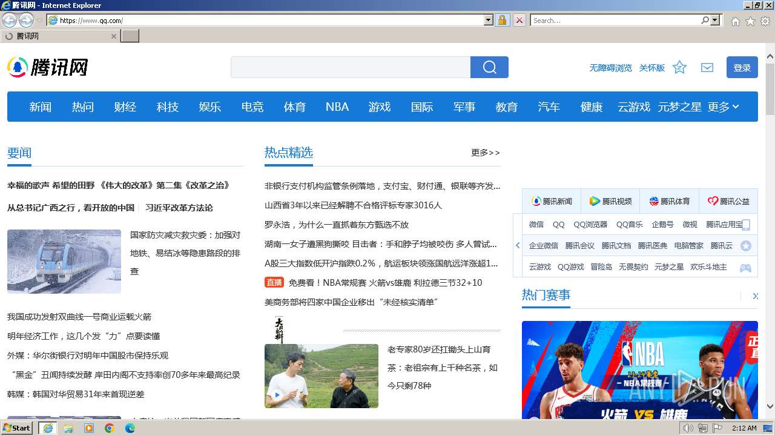Open a new blank tab
The width and height of the screenshot is (775, 436).
click(130, 36)
